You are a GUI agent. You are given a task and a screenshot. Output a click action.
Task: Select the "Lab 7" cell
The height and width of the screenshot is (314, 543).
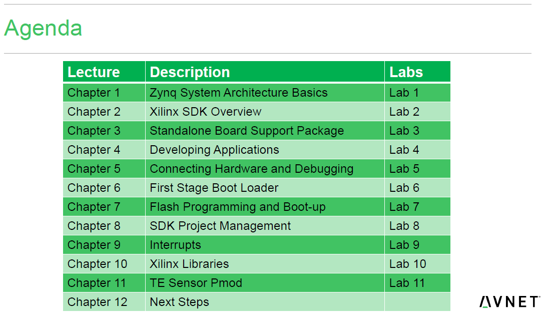[x=418, y=207]
